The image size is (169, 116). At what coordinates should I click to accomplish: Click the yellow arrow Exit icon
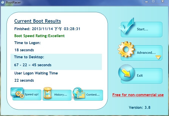pyautogui.click(x=126, y=72)
